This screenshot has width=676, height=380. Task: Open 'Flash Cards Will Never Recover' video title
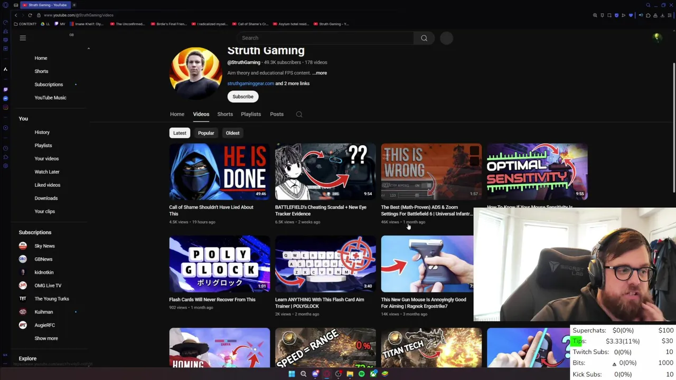(212, 299)
